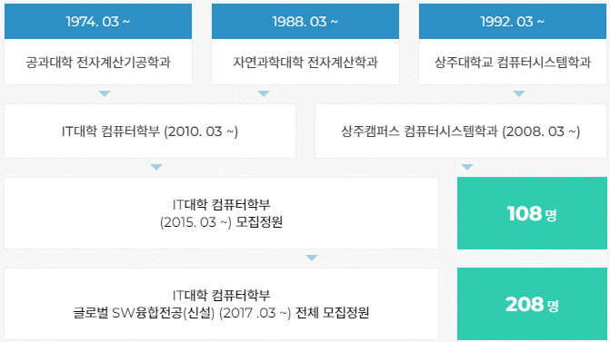Click down arrow below 상주대학교 컴퓨터시스템학과
Viewport: 610px width, 342px height.
[x=519, y=93]
